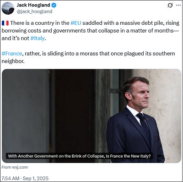Click the display name Jack Hoogland
The width and height of the screenshot is (183, 182).
coord(33,5)
